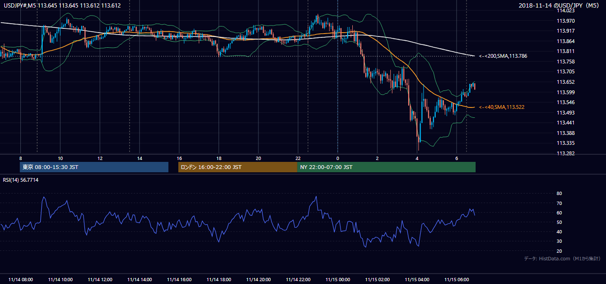Image resolution: width=606 pixels, height=284 pixels.
Task: Click price axis value 113.970
Action: pos(566,21)
